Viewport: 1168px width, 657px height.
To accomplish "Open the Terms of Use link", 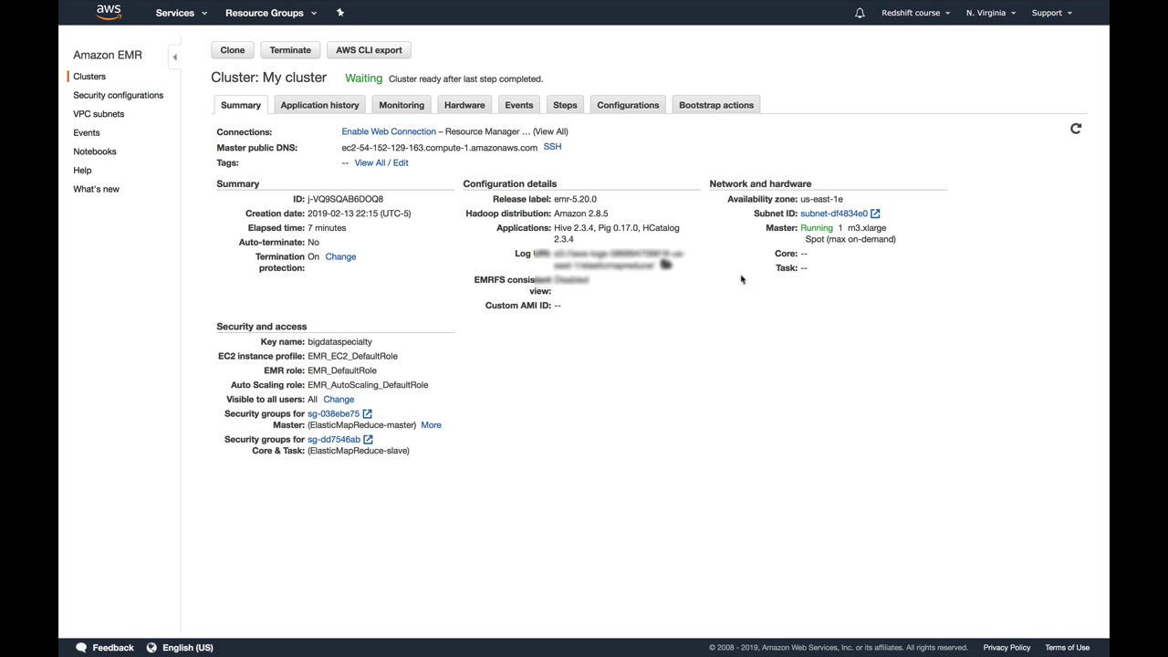I will tap(1068, 648).
